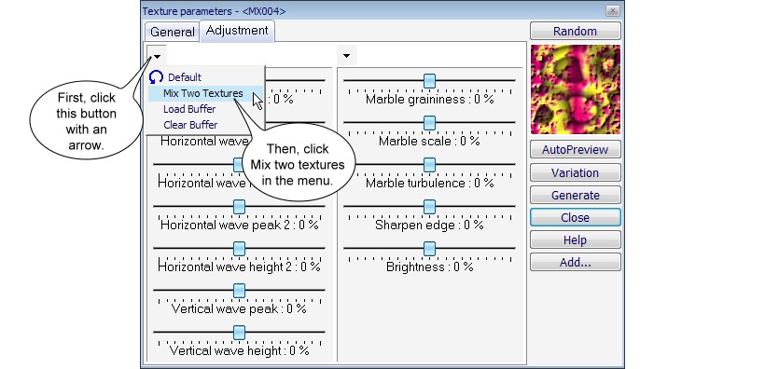Open the right column arrow dropdown

346,56
